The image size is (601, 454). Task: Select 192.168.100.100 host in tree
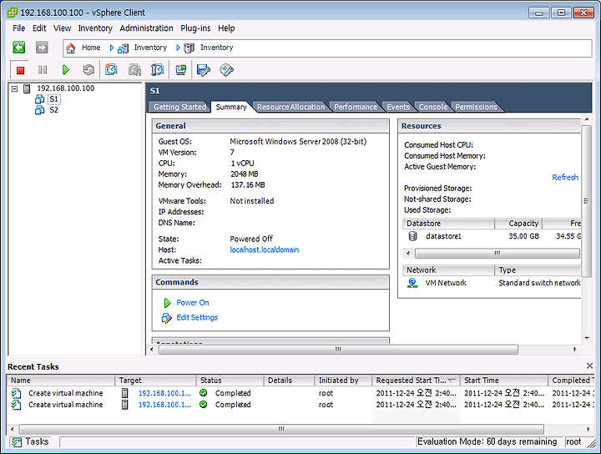pyautogui.click(x=66, y=88)
